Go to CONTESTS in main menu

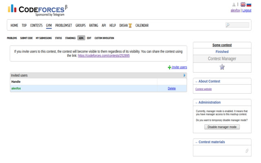tap(36, 25)
